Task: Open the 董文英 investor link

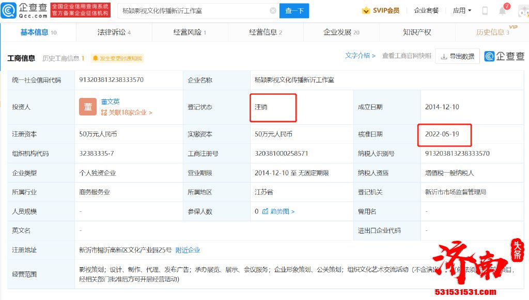Action: click(x=110, y=102)
